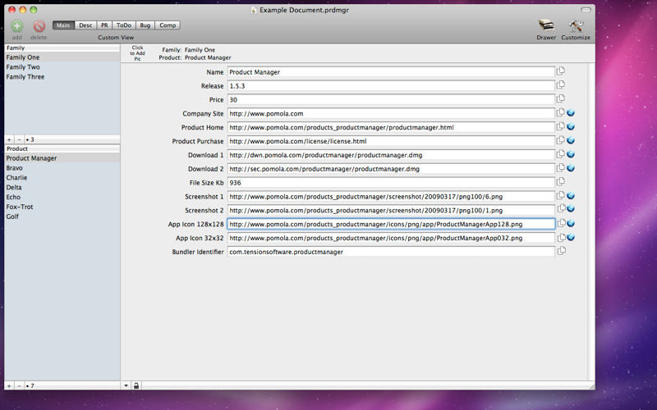This screenshot has width=657, height=410.
Task: Click into the Price input field
Action: point(392,99)
